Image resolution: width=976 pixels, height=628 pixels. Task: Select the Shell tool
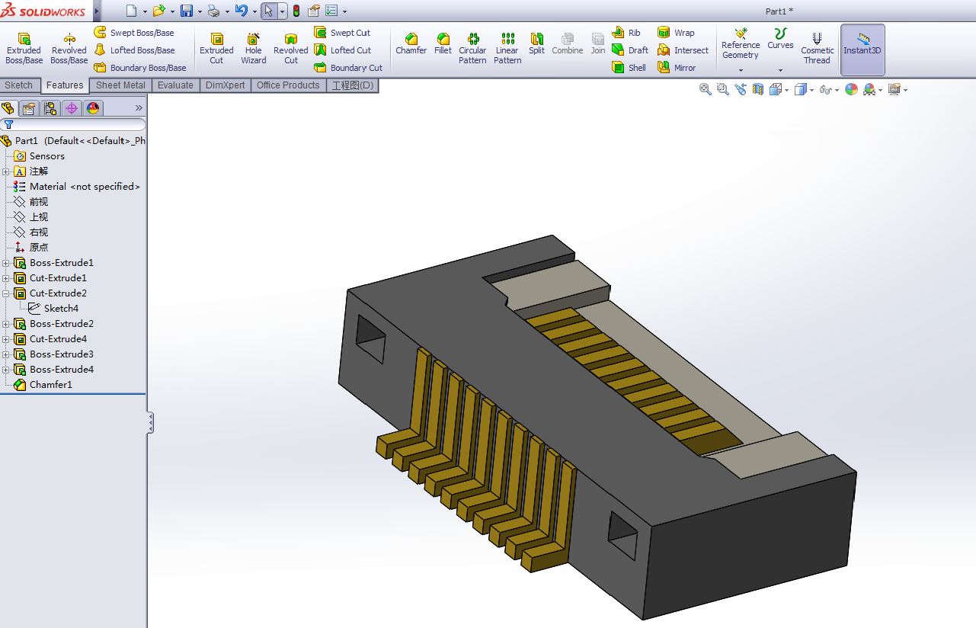(x=629, y=68)
